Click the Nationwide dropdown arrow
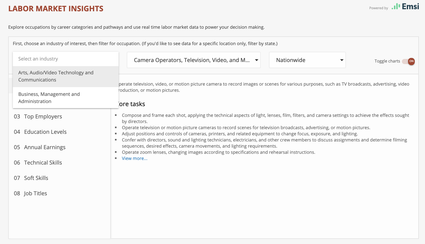The height and width of the screenshot is (244, 425). 342,60
